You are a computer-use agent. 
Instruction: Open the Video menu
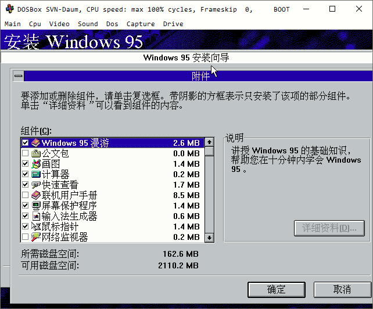pyautogui.click(x=59, y=24)
